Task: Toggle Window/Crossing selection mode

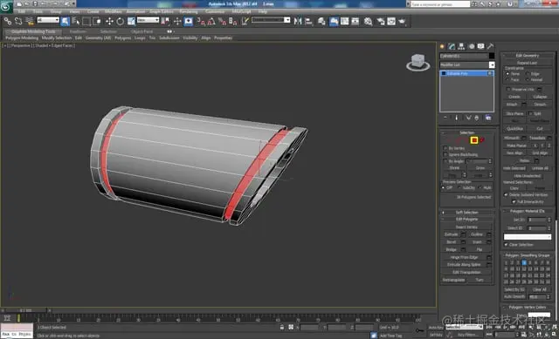Action: pos(97,21)
